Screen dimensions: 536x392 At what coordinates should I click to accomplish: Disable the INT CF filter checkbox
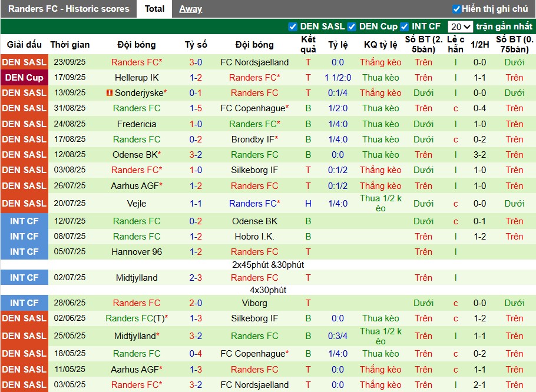coord(404,26)
